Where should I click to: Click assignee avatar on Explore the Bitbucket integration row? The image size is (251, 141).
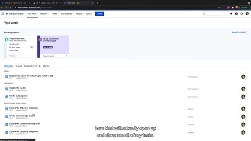pos(243,109)
